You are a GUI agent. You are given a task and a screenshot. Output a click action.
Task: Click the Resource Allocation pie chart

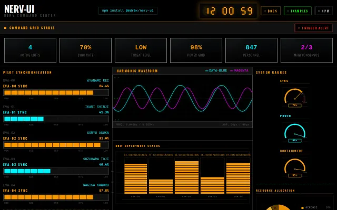[x=278, y=207]
